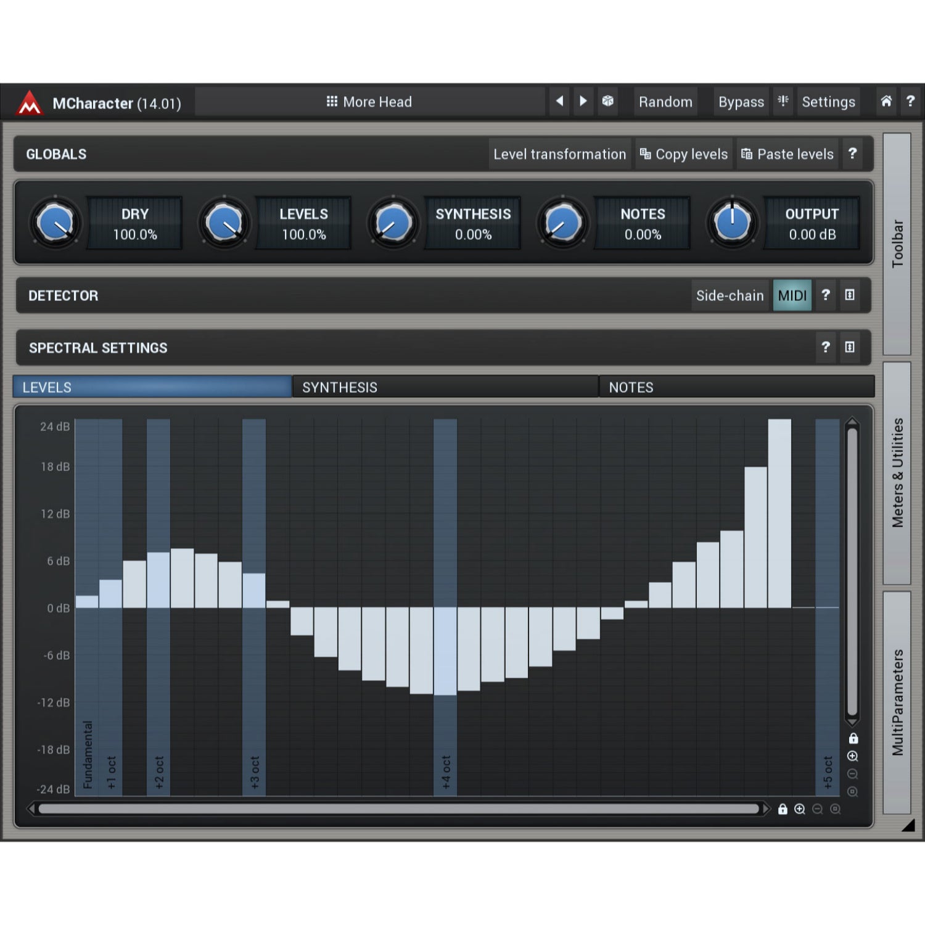Click the Random button
The image size is (925, 925).
point(665,102)
